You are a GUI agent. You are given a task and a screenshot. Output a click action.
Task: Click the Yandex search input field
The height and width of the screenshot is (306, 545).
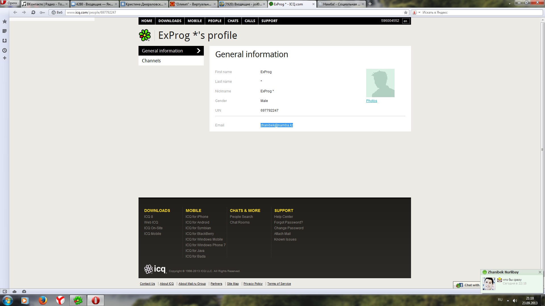[482, 12]
